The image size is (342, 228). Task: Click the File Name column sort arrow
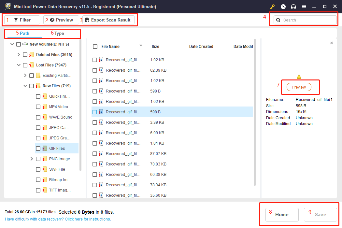(141, 45)
